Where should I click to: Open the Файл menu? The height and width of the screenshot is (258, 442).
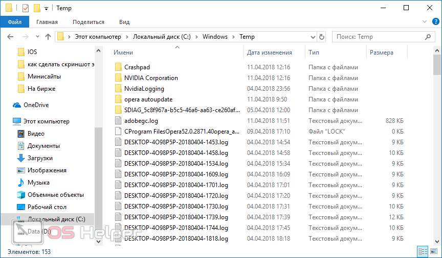(x=15, y=22)
